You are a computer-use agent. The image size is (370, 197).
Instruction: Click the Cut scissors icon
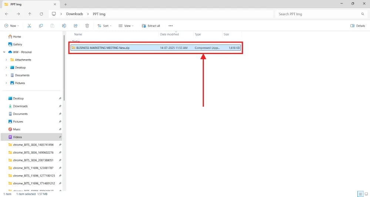29,26
